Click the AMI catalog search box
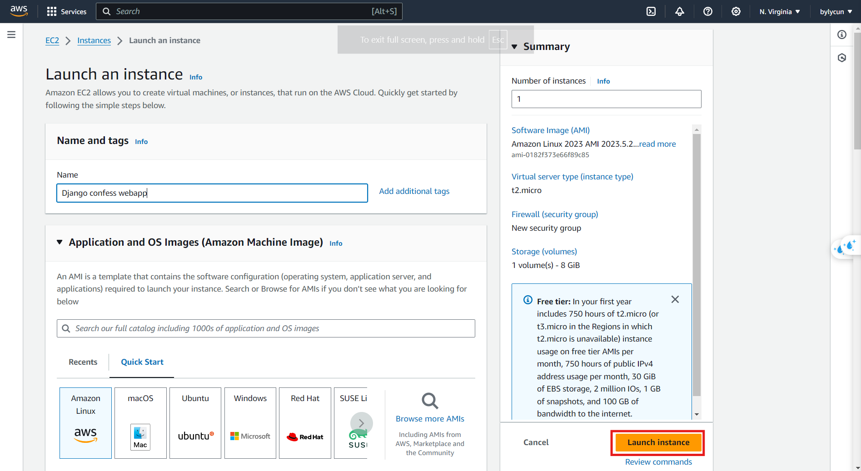 [x=266, y=328]
